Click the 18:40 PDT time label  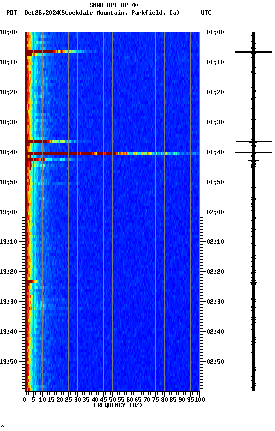(8, 152)
